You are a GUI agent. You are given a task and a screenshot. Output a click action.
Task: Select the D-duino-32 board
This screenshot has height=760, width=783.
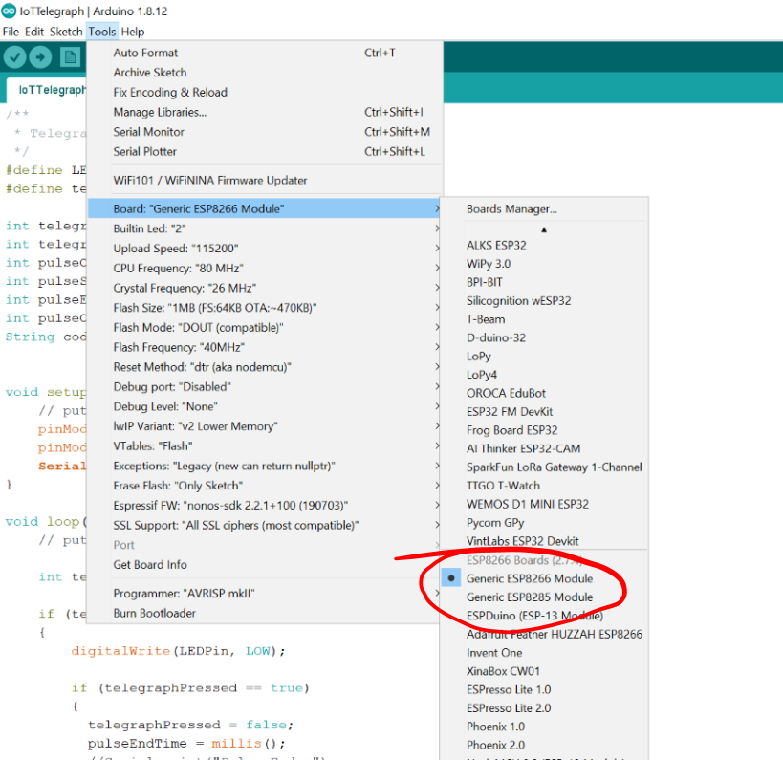pos(544,337)
